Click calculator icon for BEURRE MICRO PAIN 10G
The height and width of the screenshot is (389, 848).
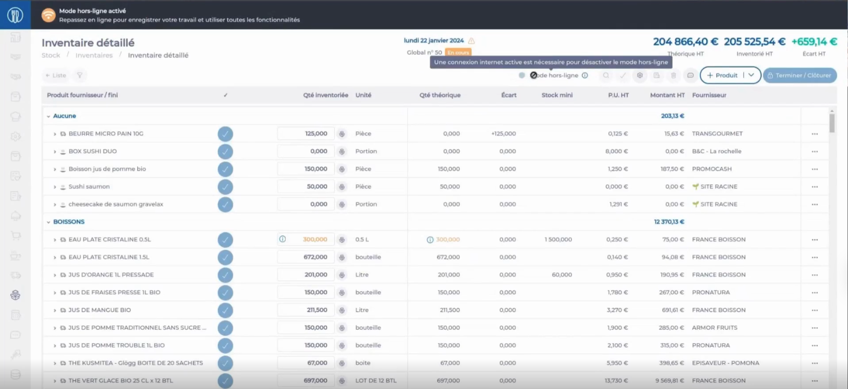coord(342,134)
